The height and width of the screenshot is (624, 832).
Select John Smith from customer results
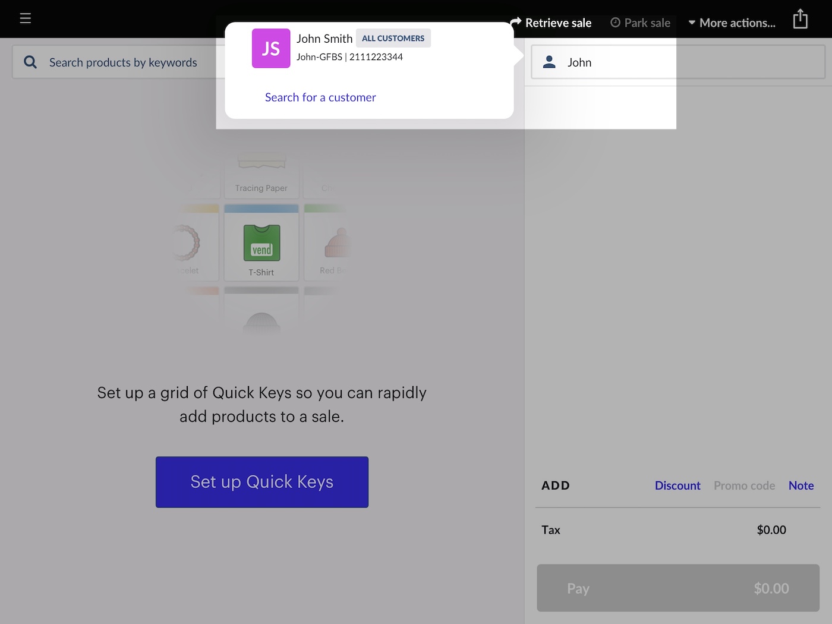point(324,39)
